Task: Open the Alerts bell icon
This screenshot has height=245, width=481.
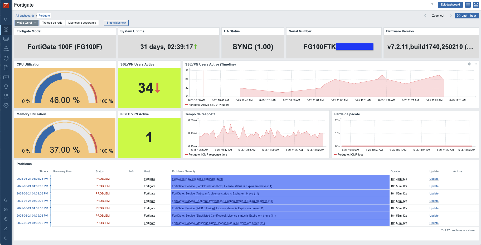Action: [6, 87]
